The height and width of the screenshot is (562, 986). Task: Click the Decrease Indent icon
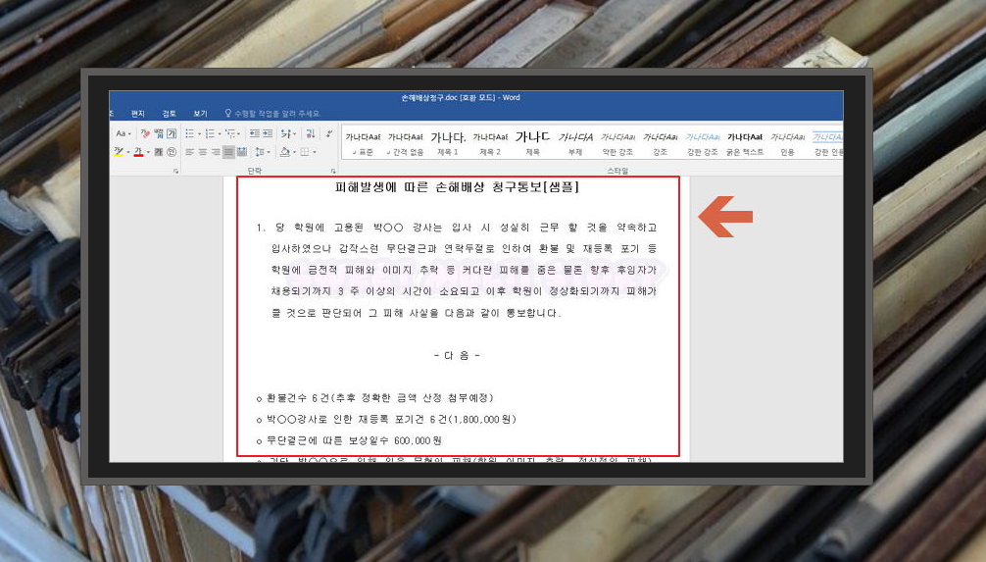tap(254, 133)
